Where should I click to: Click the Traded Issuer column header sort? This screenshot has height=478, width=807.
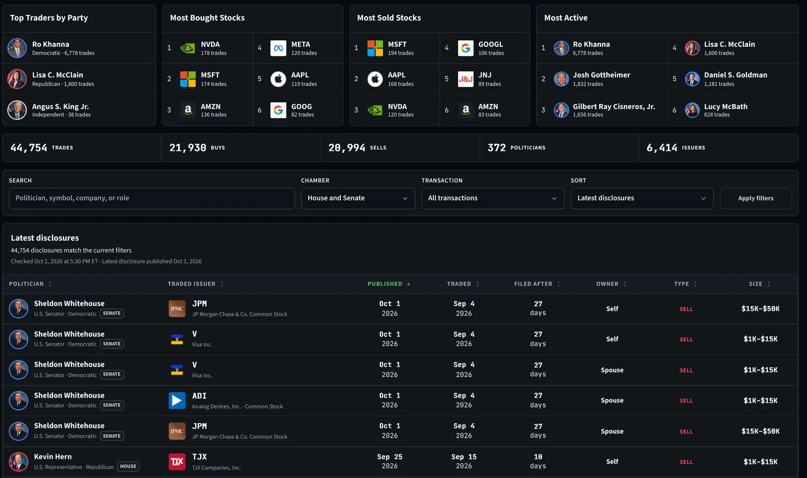click(196, 284)
